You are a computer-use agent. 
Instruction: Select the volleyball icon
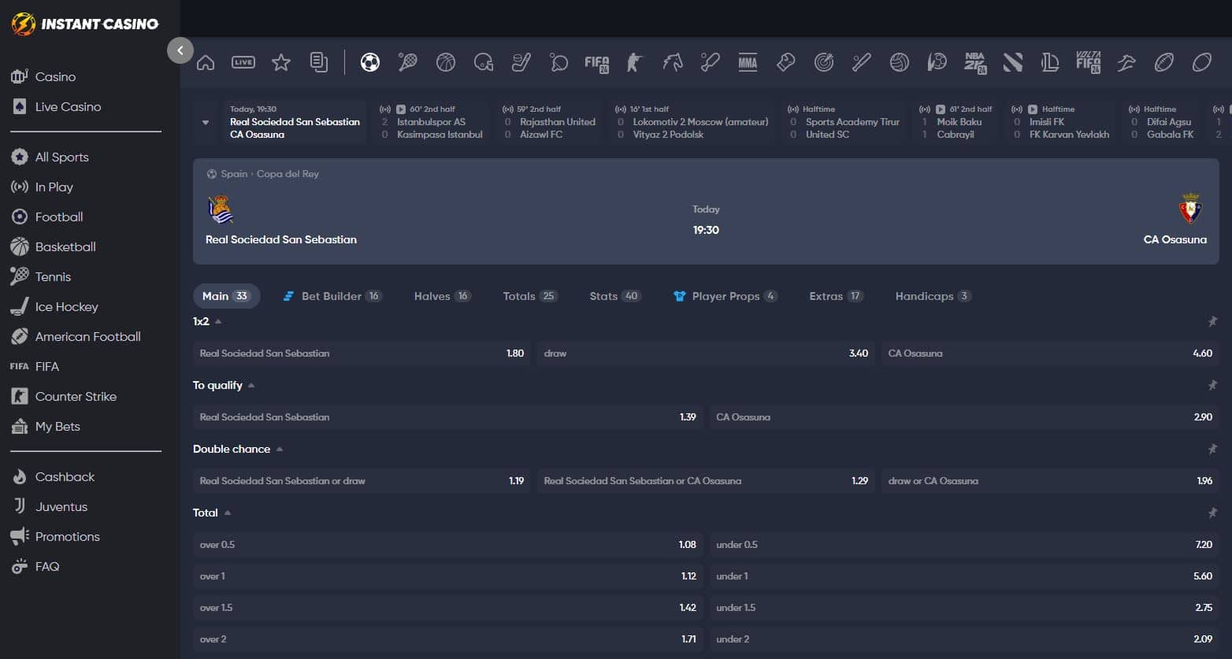tap(900, 62)
